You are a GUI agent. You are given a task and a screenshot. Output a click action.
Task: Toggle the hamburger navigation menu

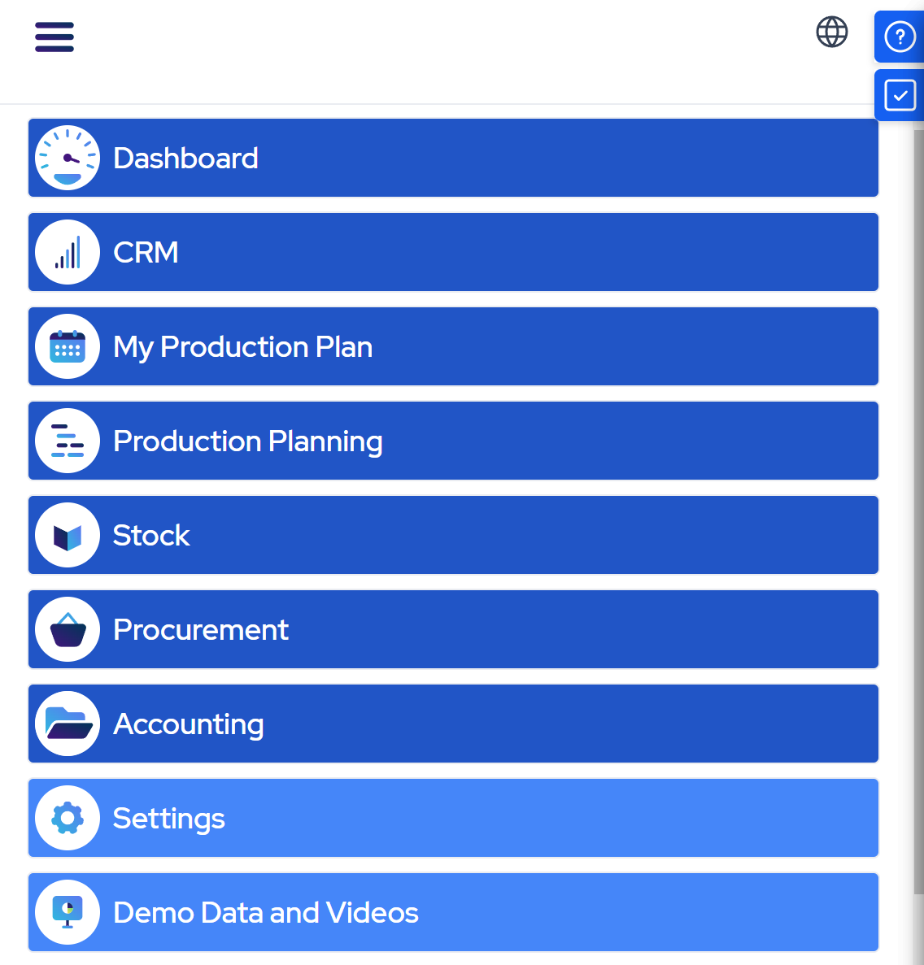click(x=54, y=37)
